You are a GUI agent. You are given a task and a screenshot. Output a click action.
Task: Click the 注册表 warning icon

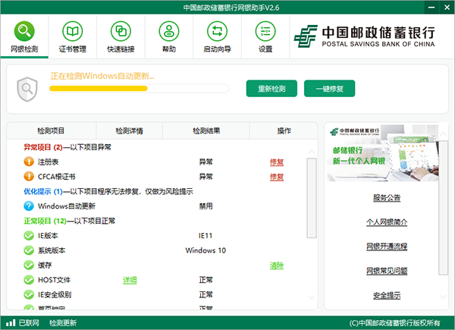(29, 162)
